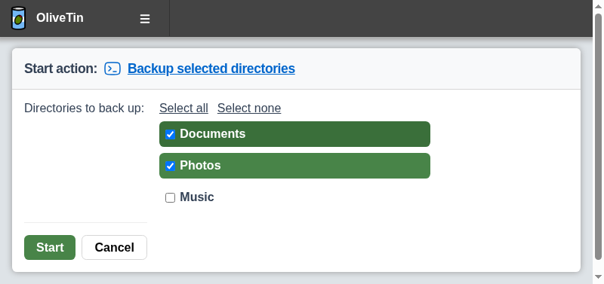Viewport: 604px width, 284px height.
Task: Click the Start action heading text
Action: (x=61, y=69)
